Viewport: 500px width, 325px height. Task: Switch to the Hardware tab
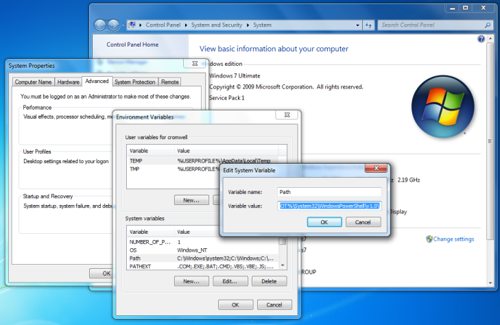(x=68, y=82)
